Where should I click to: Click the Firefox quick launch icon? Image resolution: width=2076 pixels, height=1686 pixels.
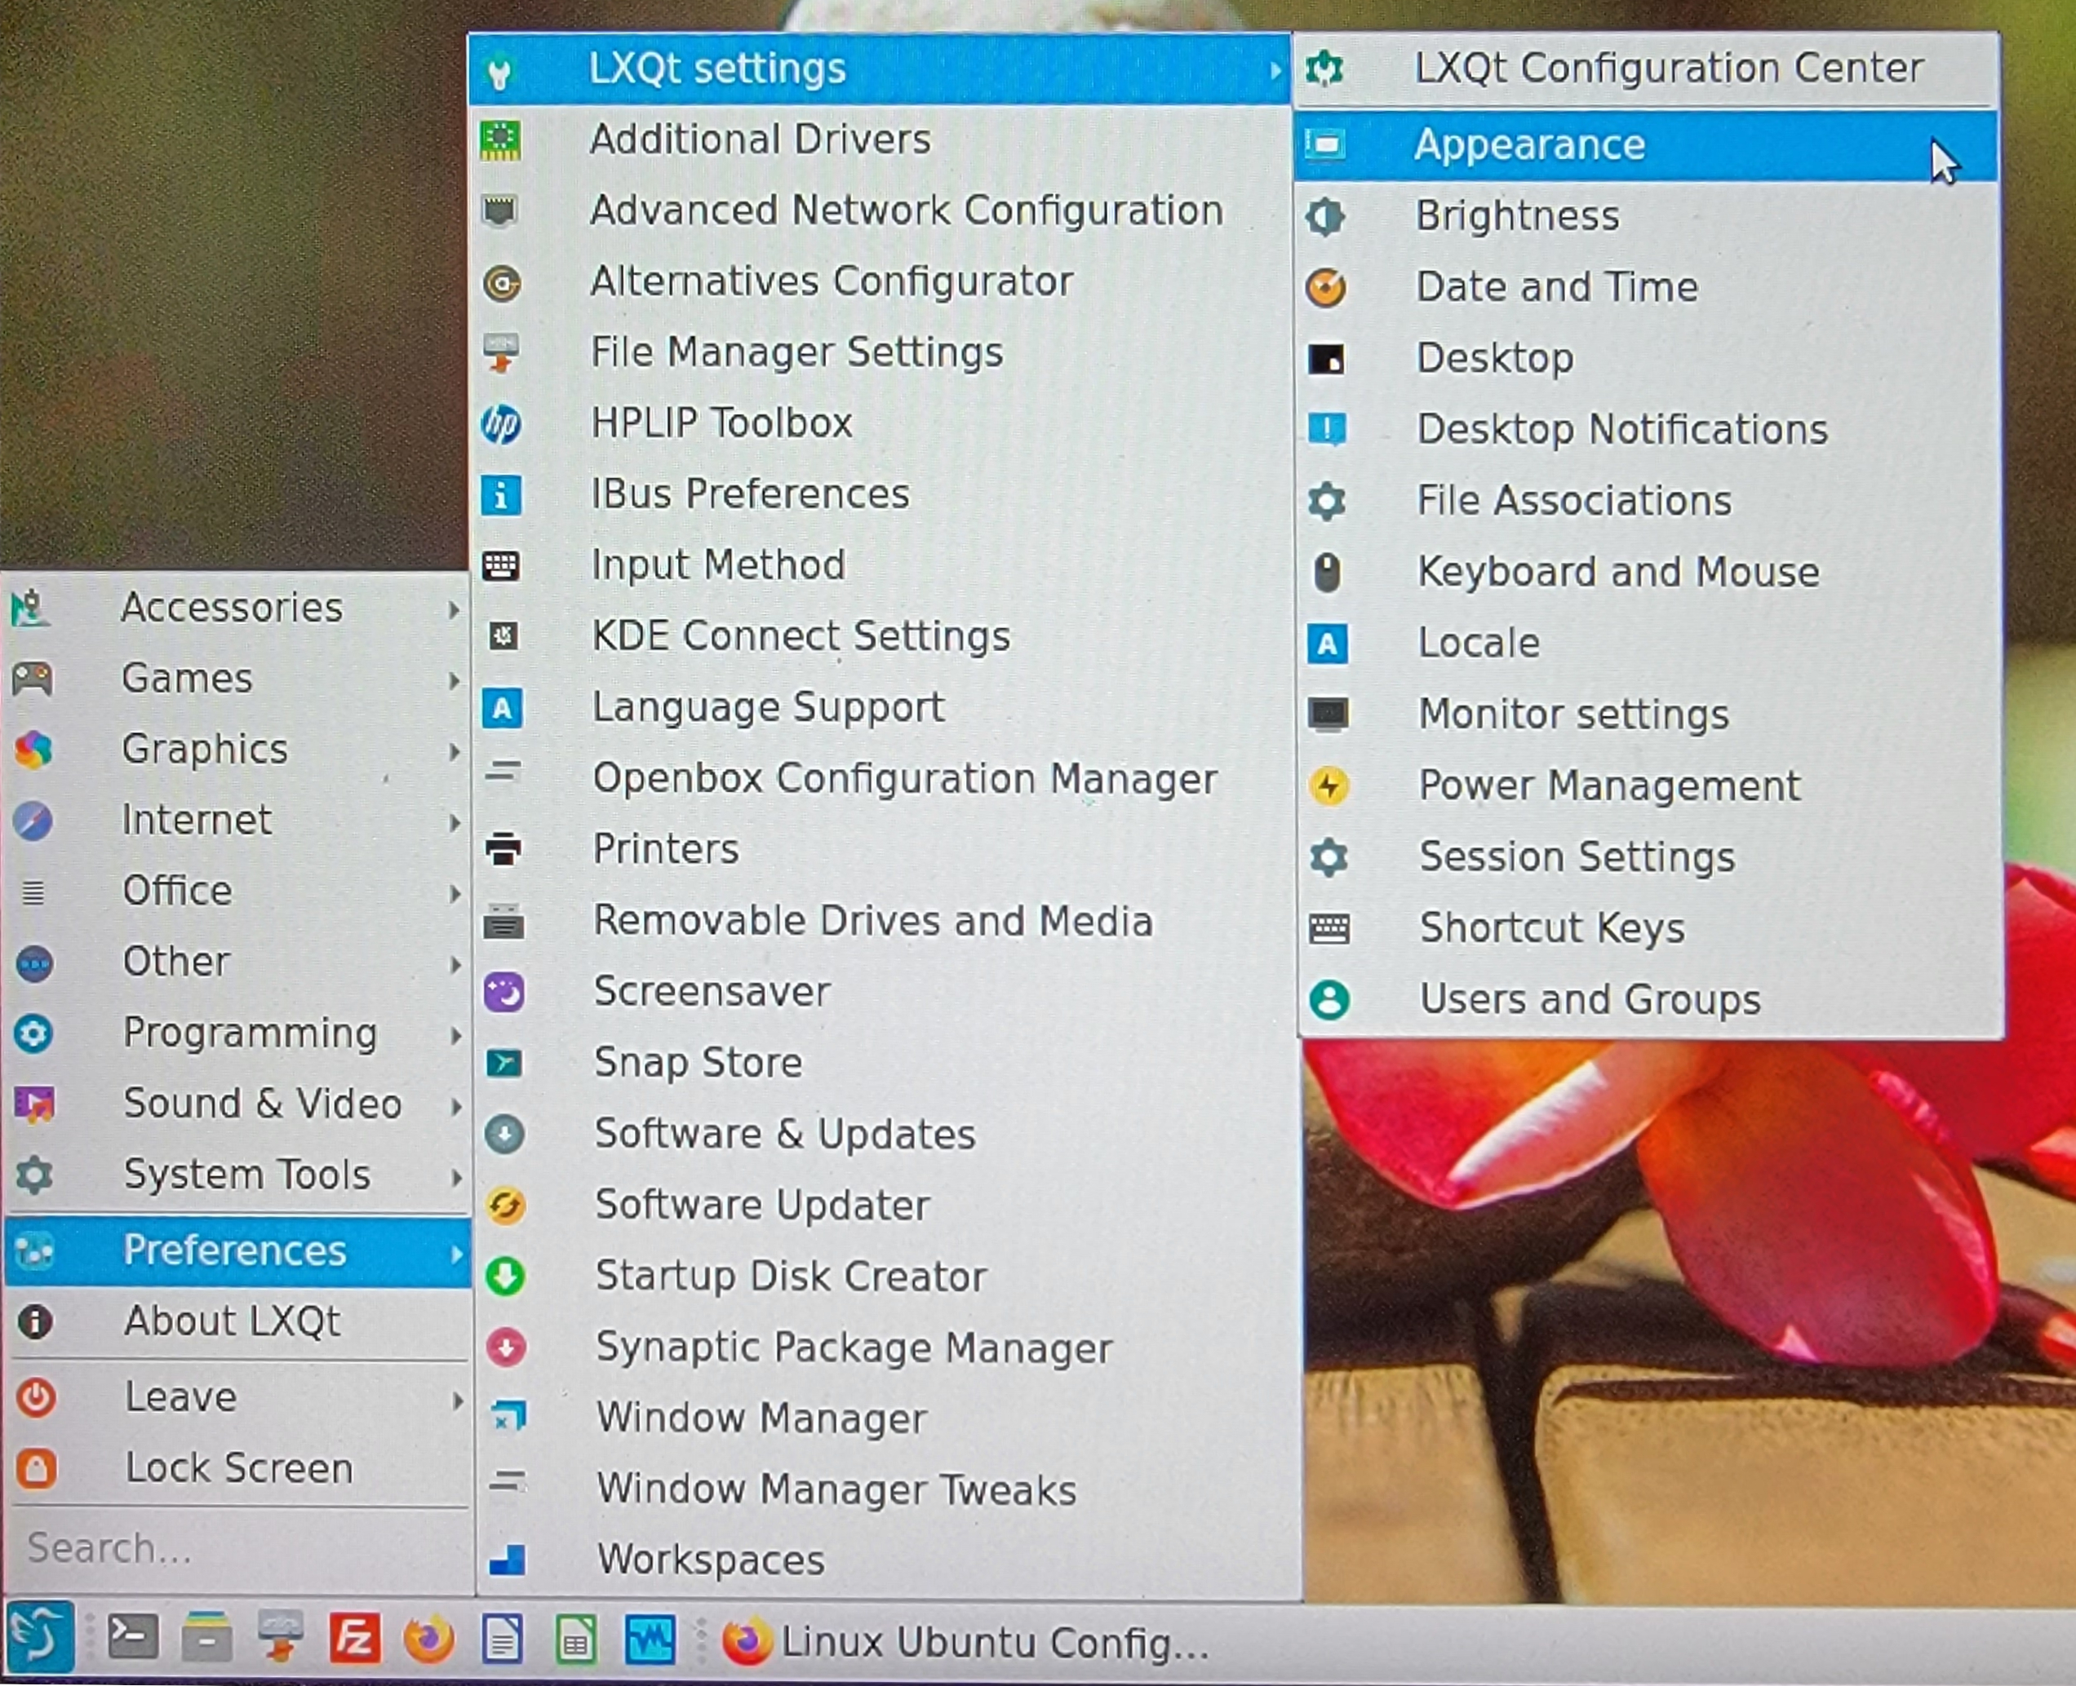click(x=428, y=1640)
